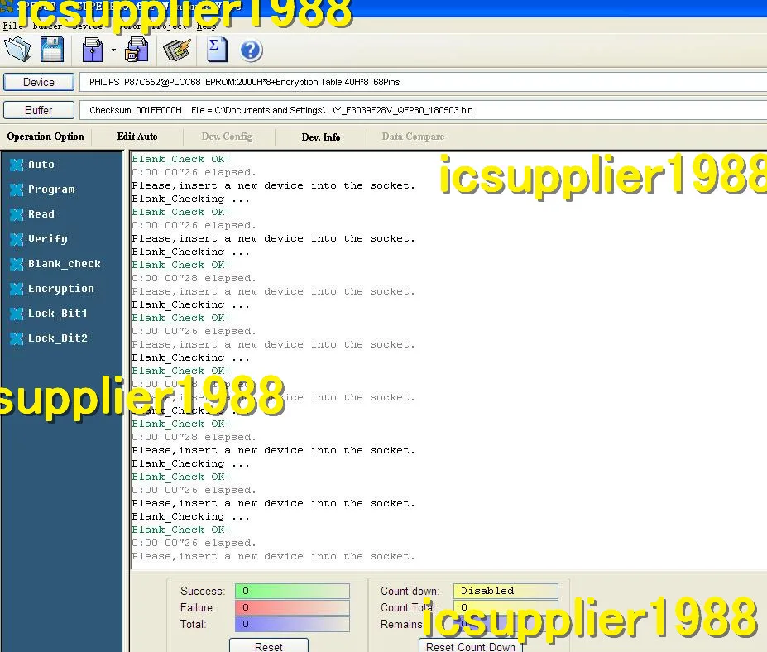Click the Buffer button
This screenshot has height=652, width=767.
[x=39, y=110]
